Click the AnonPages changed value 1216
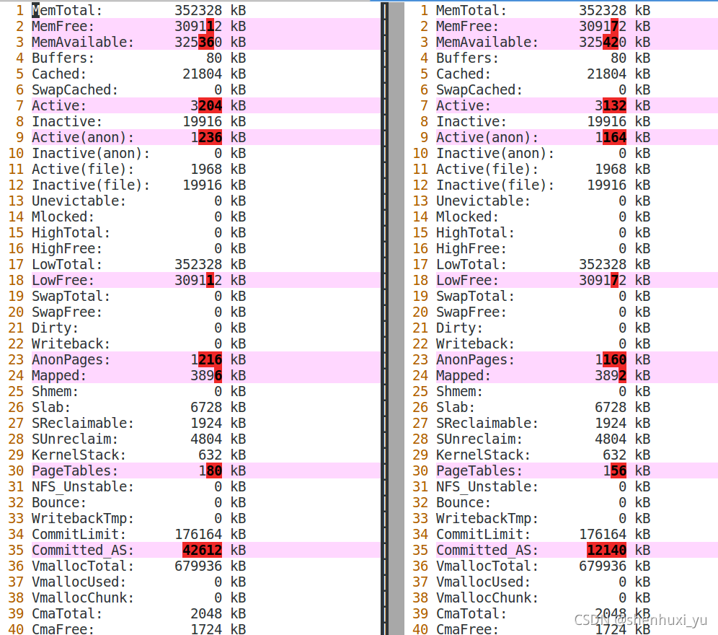This screenshot has width=718, height=635. click(x=209, y=359)
